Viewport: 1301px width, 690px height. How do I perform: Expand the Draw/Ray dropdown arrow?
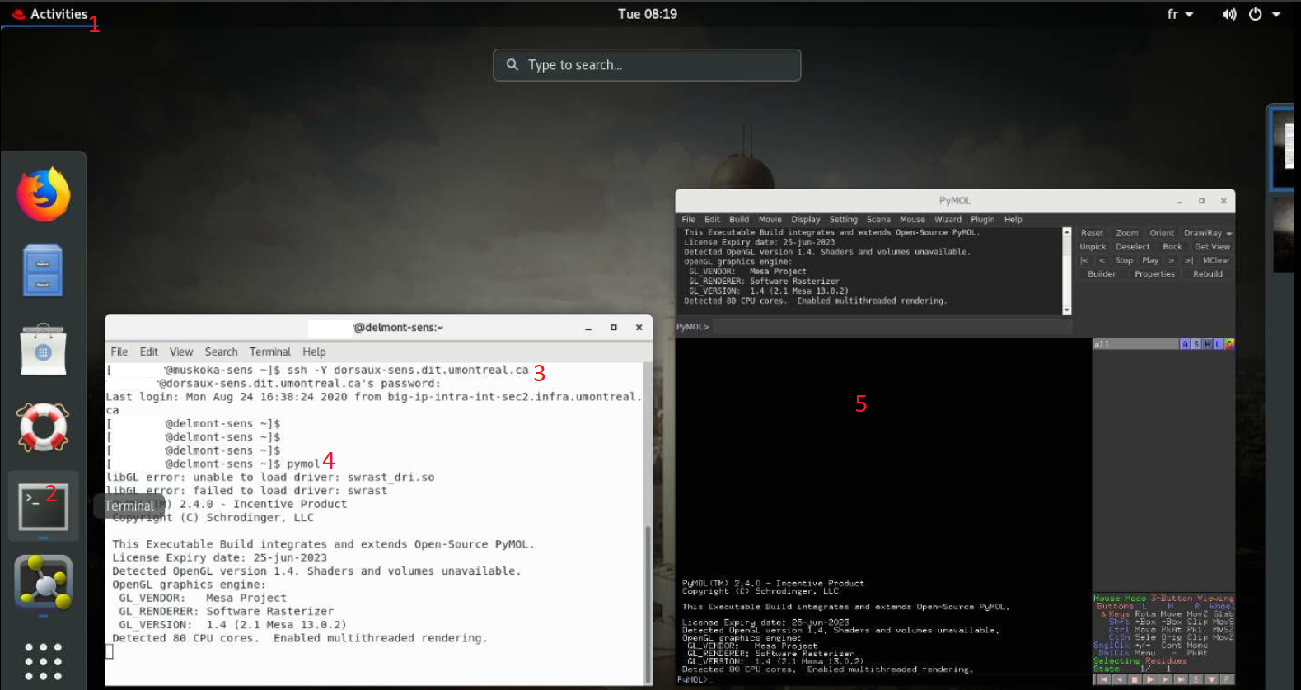(x=1229, y=234)
